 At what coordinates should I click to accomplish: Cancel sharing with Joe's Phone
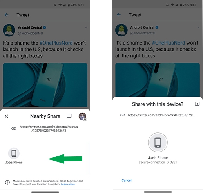(x=127, y=180)
